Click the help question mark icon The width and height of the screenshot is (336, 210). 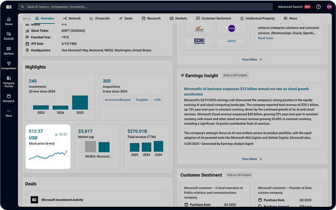[319, 7]
